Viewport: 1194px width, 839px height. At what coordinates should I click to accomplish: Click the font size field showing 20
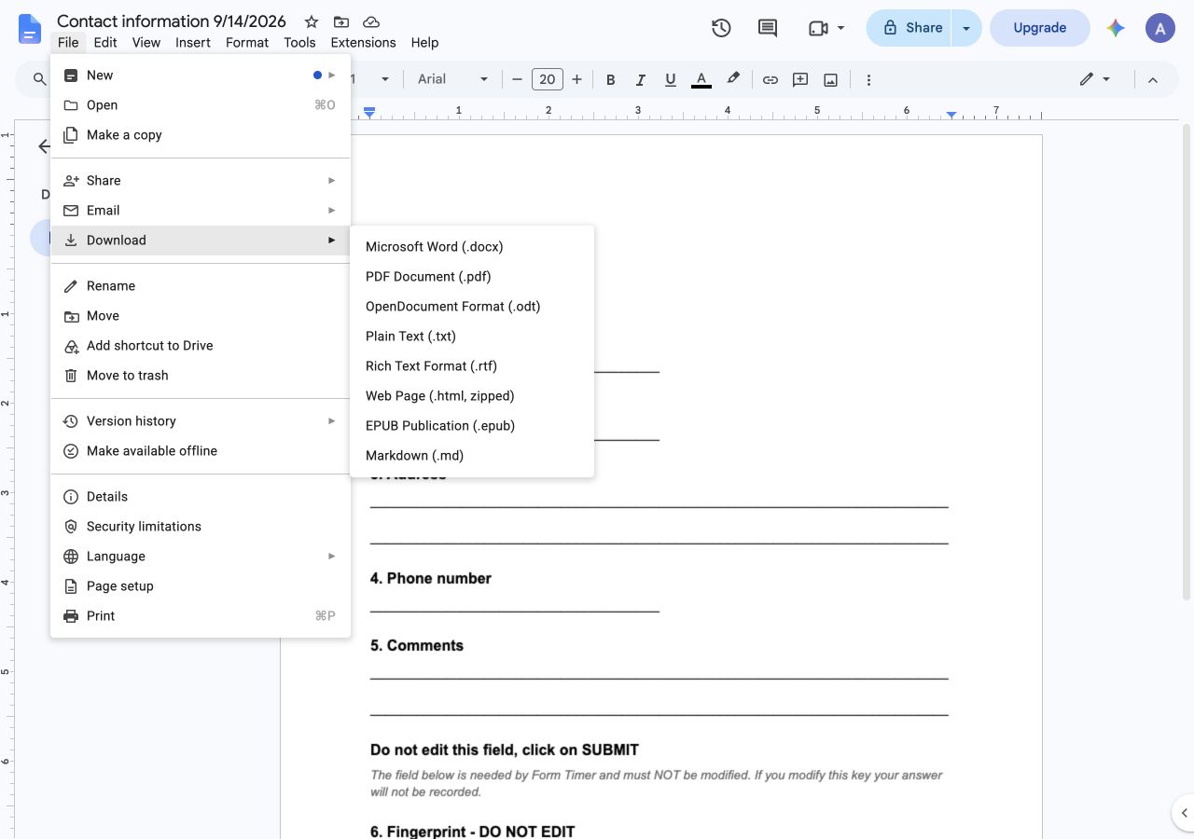pyautogui.click(x=548, y=80)
